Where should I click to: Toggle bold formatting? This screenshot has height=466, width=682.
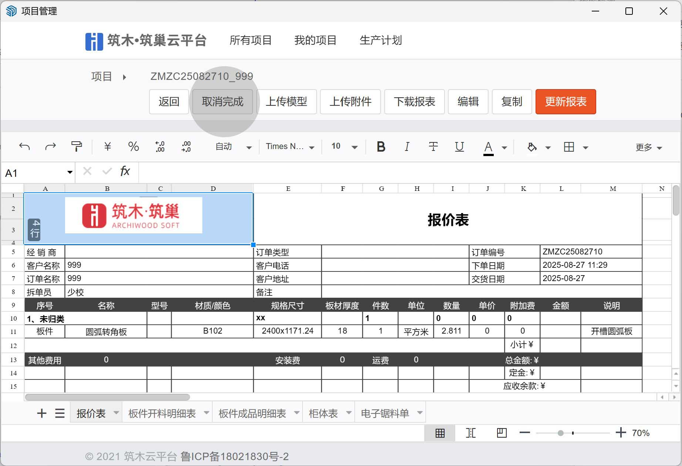coord(381,147)
